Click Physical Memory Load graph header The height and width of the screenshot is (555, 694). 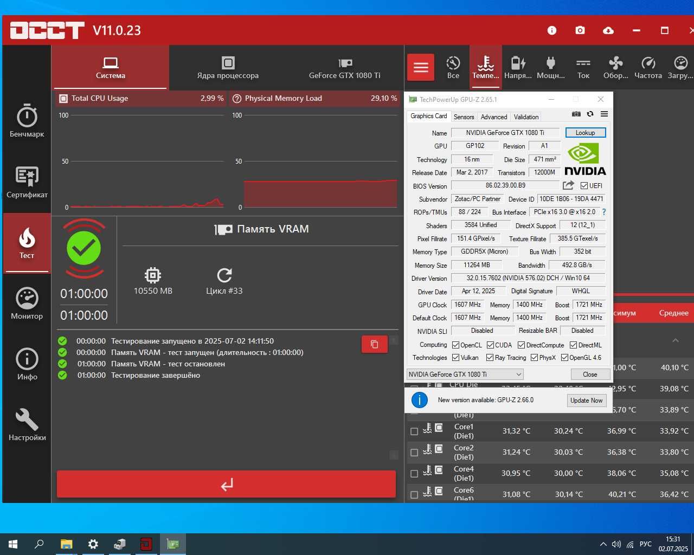tap(314, 98)
